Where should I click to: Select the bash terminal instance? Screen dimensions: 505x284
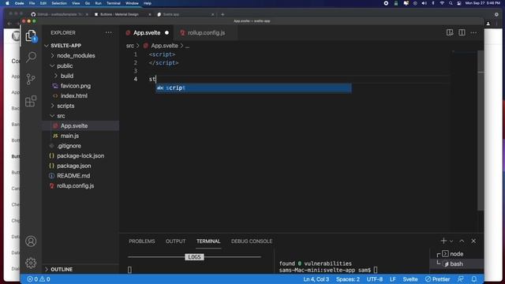pyautogui.click(x=456, y=263)
